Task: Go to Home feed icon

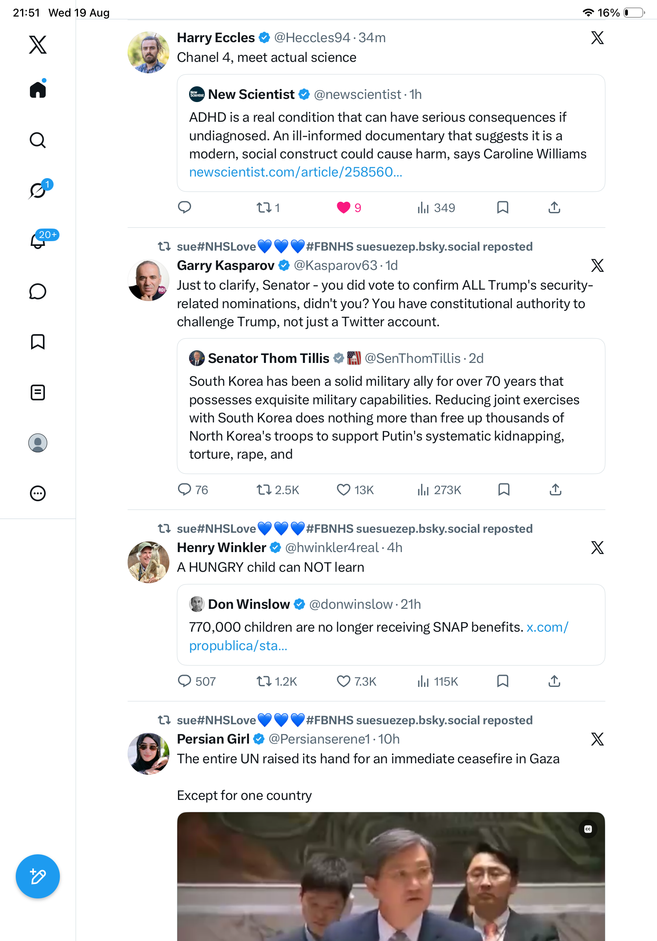Action: pos(38,89)
